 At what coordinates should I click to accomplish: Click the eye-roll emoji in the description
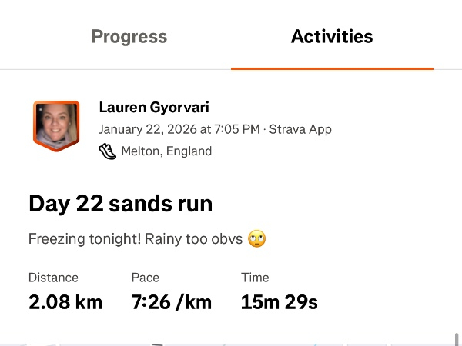[256, 239]
